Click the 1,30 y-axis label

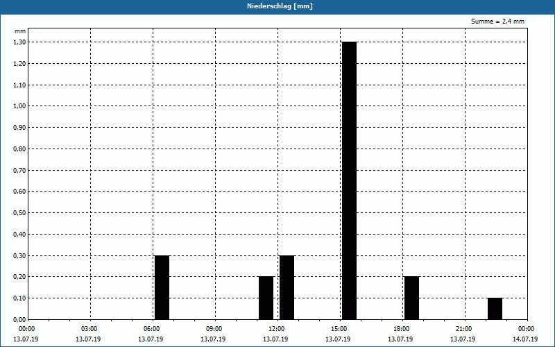(19, 42)
